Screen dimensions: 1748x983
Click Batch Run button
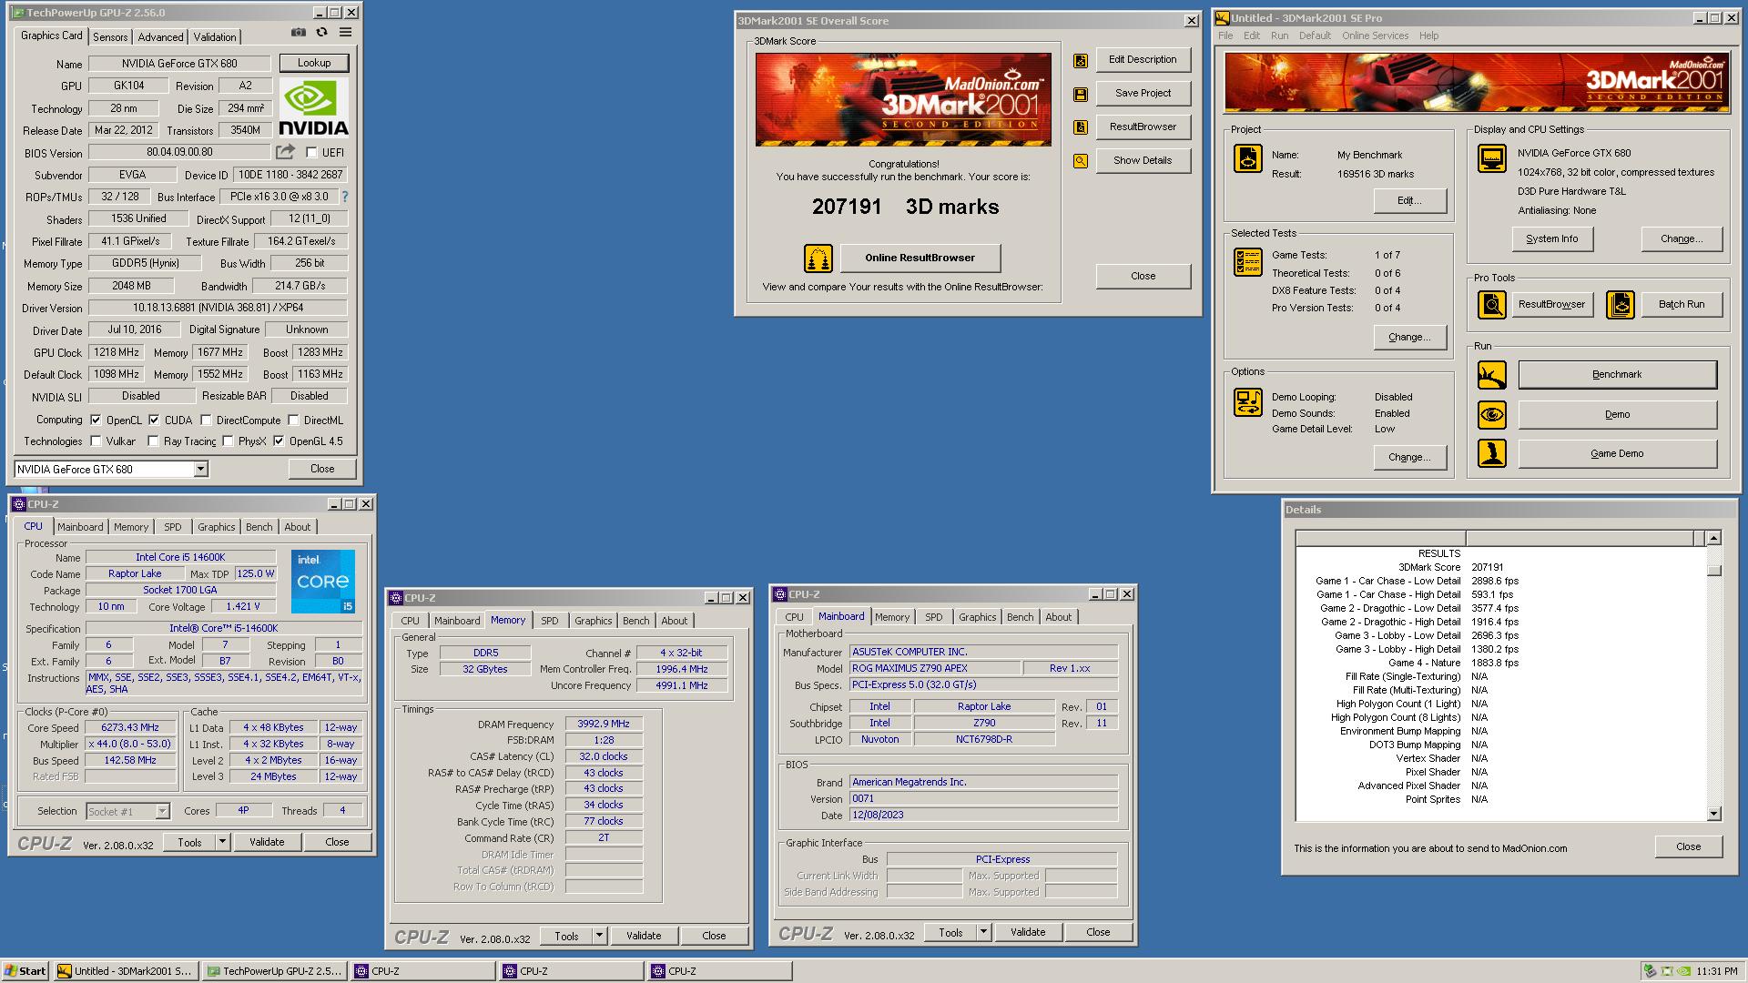pos(1681,304)
